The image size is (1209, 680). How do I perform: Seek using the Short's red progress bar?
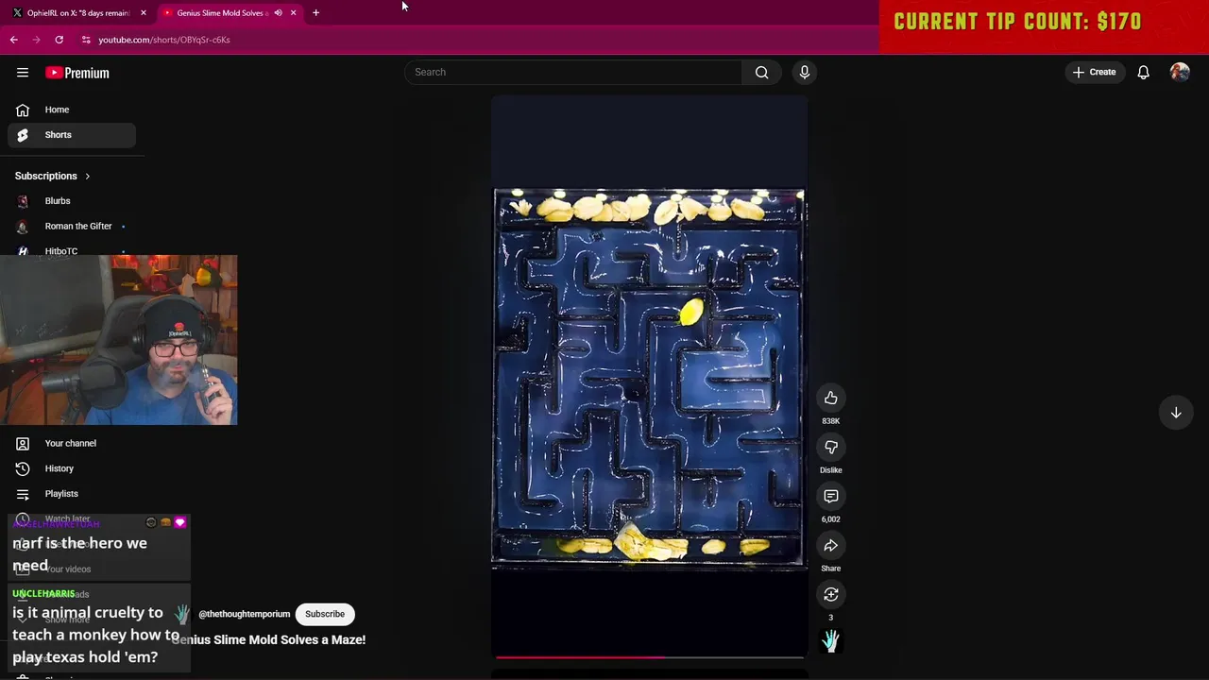tap(649, 656)
